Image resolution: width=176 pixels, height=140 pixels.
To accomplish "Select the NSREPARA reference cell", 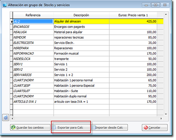I will tap(33, 48).
